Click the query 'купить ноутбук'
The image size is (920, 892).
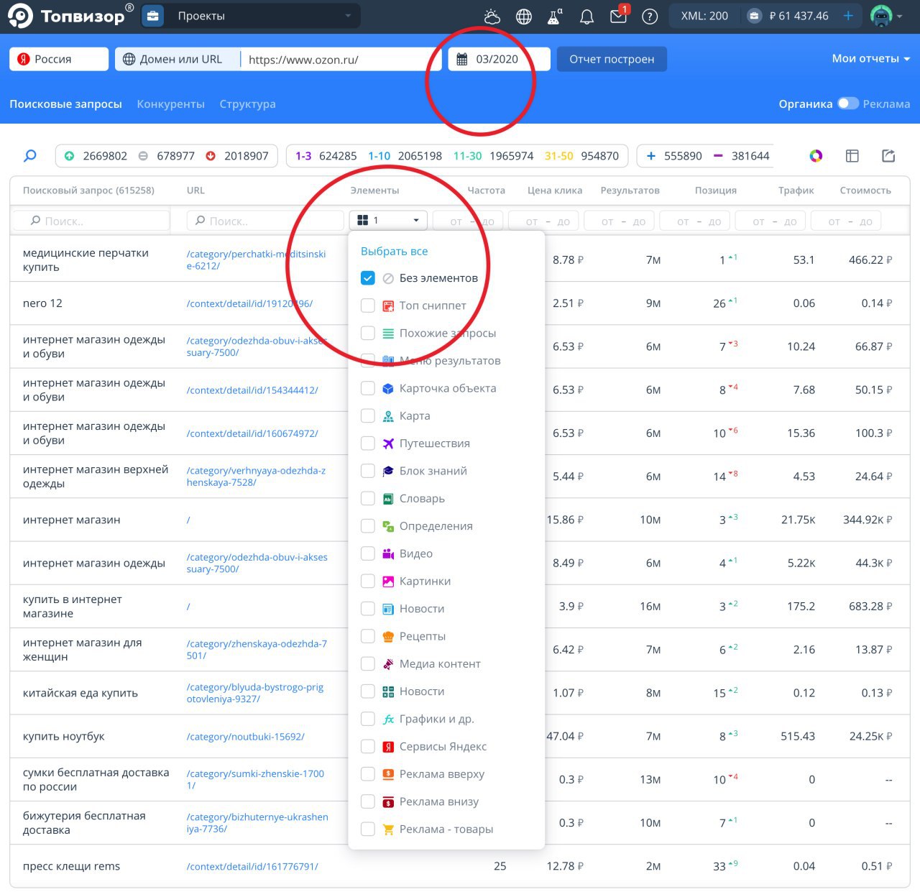[x=64, y=737]
